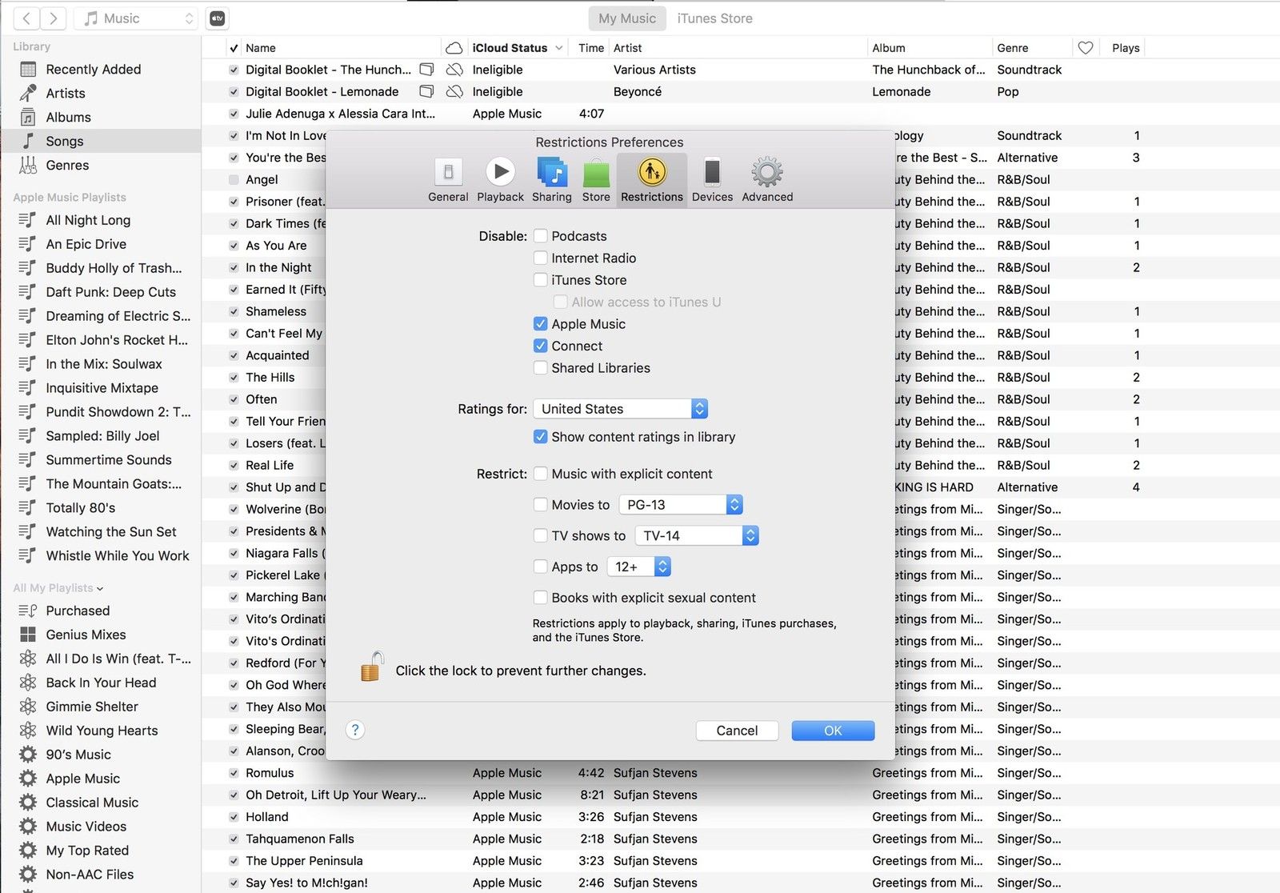This screenshot has height=893, width=1280.
Task: Enable the Disable Podcasts checkbox
Action: (x=541, y=236)
